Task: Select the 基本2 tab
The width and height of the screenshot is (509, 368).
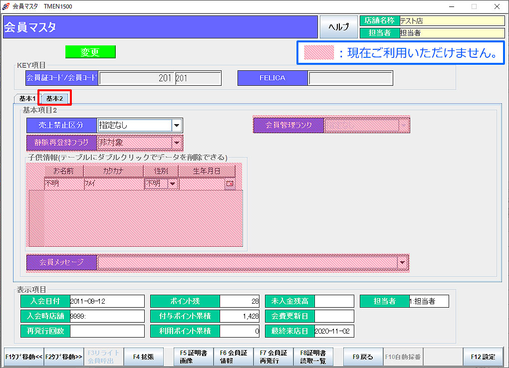Action: click(54, 99)
